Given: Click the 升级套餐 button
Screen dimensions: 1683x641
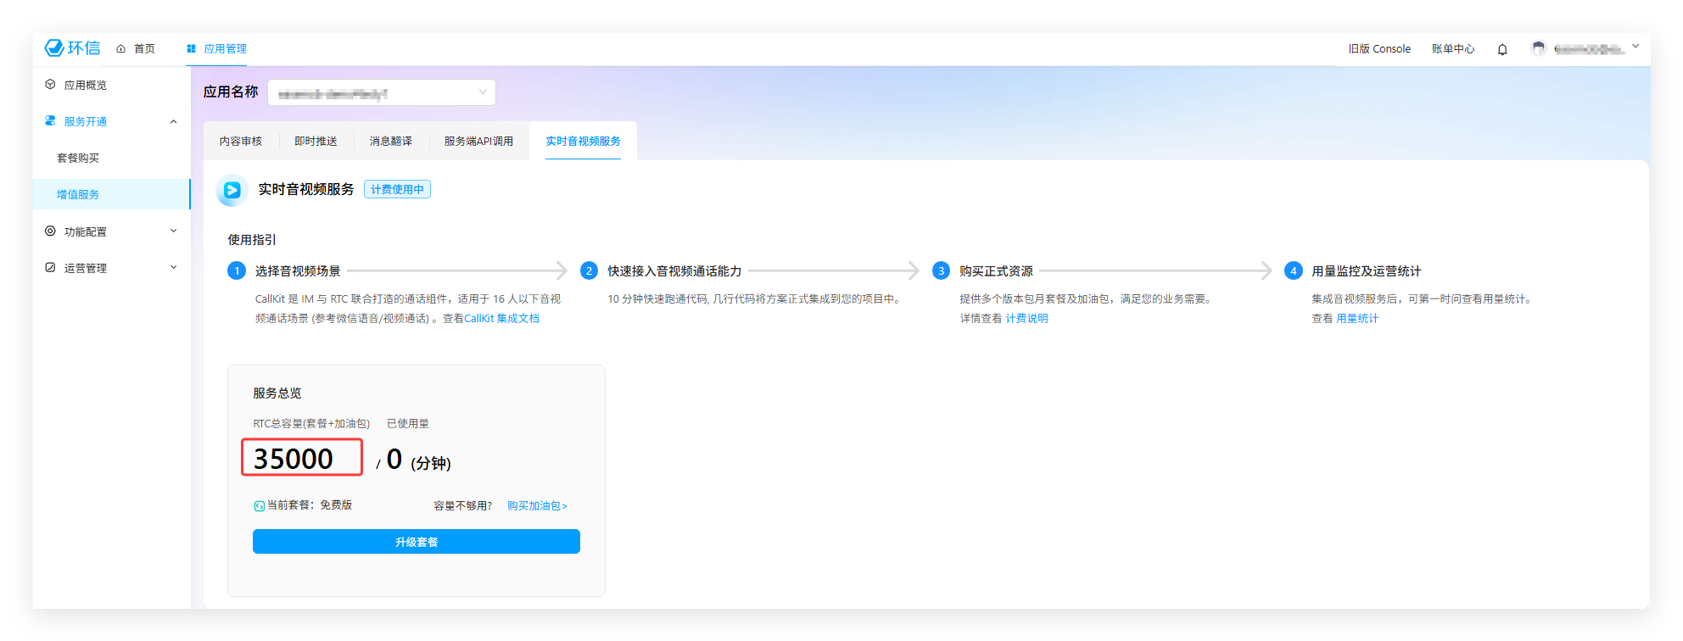Looking at the screenshot, I should point(416,542).
